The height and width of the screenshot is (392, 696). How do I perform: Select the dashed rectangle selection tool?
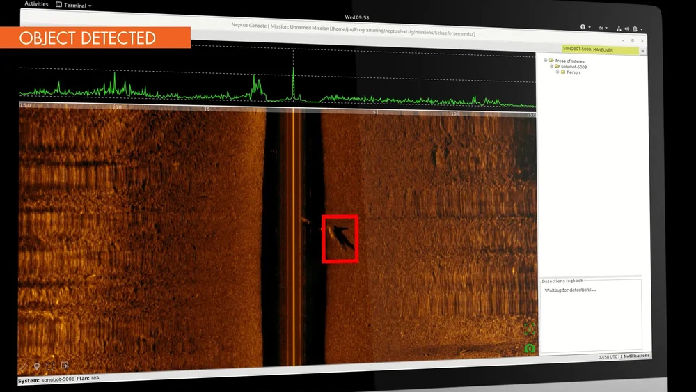(50, 366)
